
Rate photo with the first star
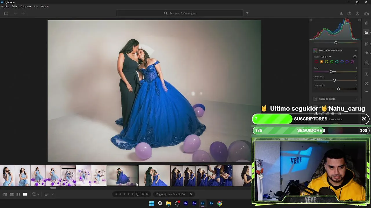(116, 194)
